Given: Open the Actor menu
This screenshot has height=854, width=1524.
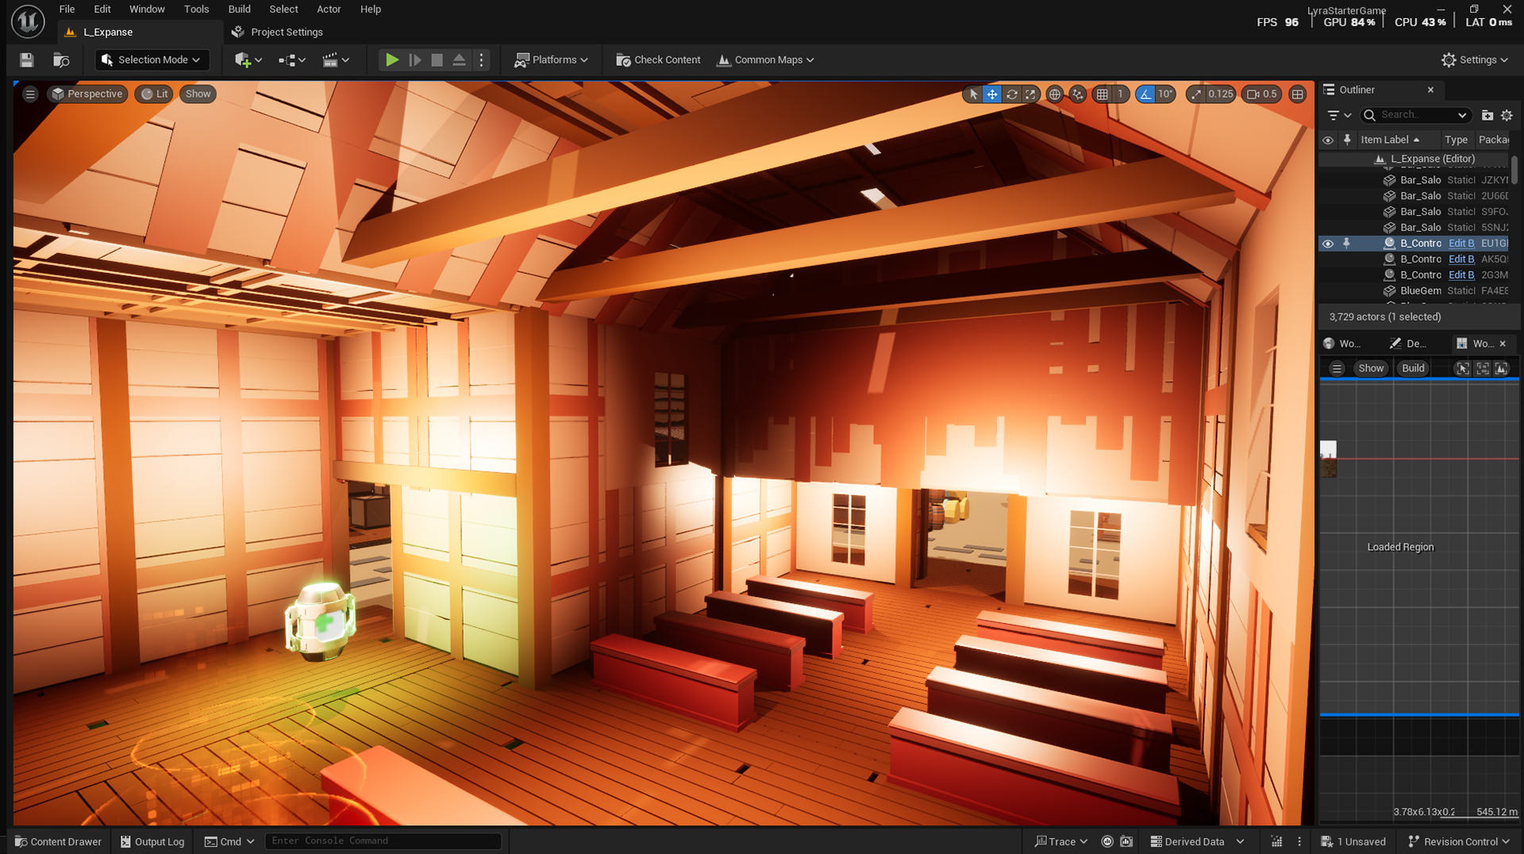Looking at the screenshot, I should coord(329,9).
